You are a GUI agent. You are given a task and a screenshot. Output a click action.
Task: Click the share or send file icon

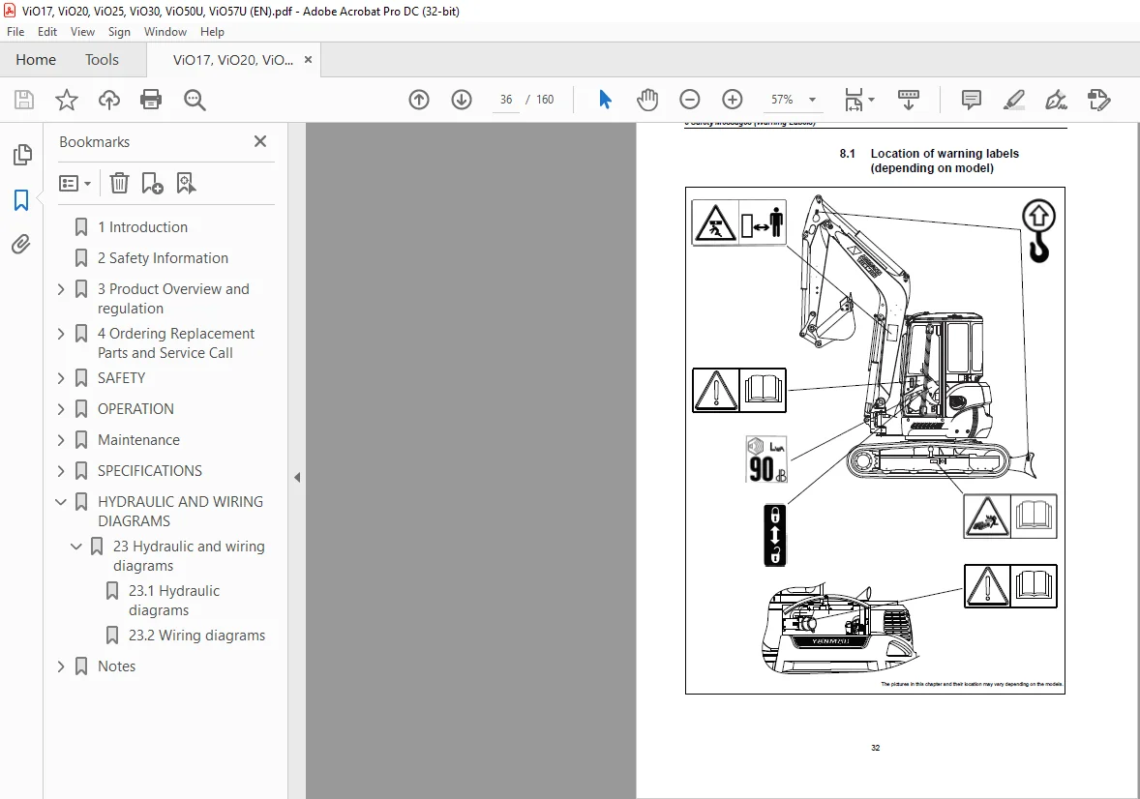1098,100
